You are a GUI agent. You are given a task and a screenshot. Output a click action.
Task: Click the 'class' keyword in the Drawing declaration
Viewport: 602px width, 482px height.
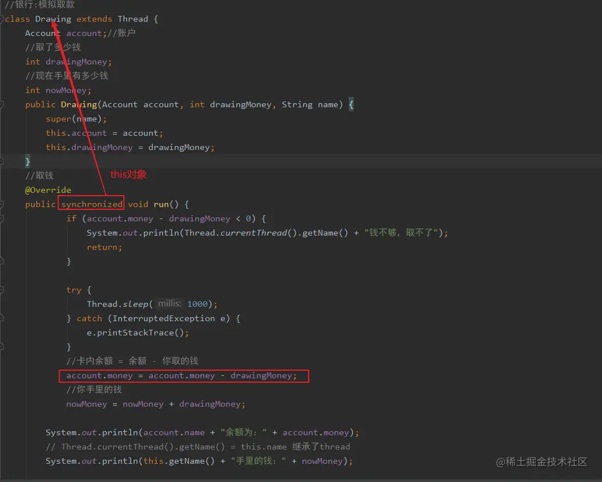(x=17, y=19)
